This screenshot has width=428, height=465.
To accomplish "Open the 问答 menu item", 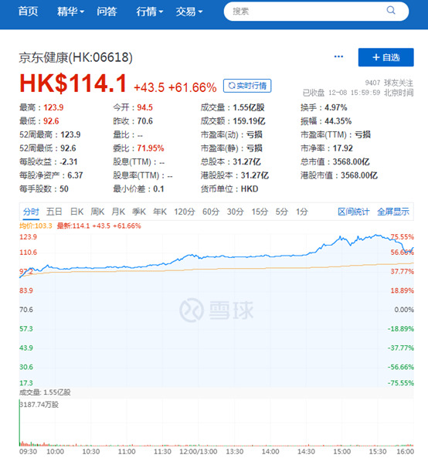I will coord(107,12).
